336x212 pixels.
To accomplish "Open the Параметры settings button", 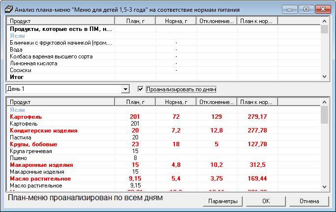I will [223, 201].
